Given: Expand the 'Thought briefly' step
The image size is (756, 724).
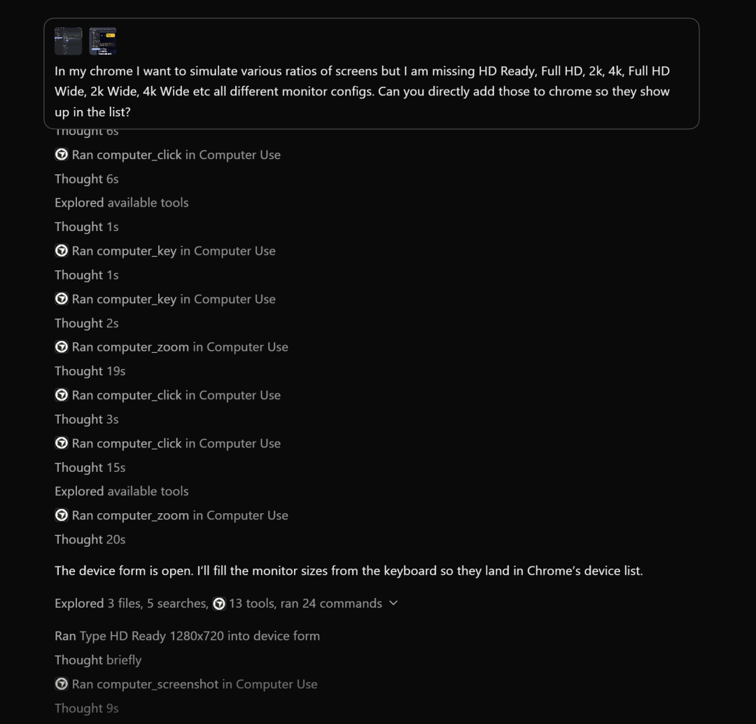Looking at the screenshot, I should tap(98, 660).
